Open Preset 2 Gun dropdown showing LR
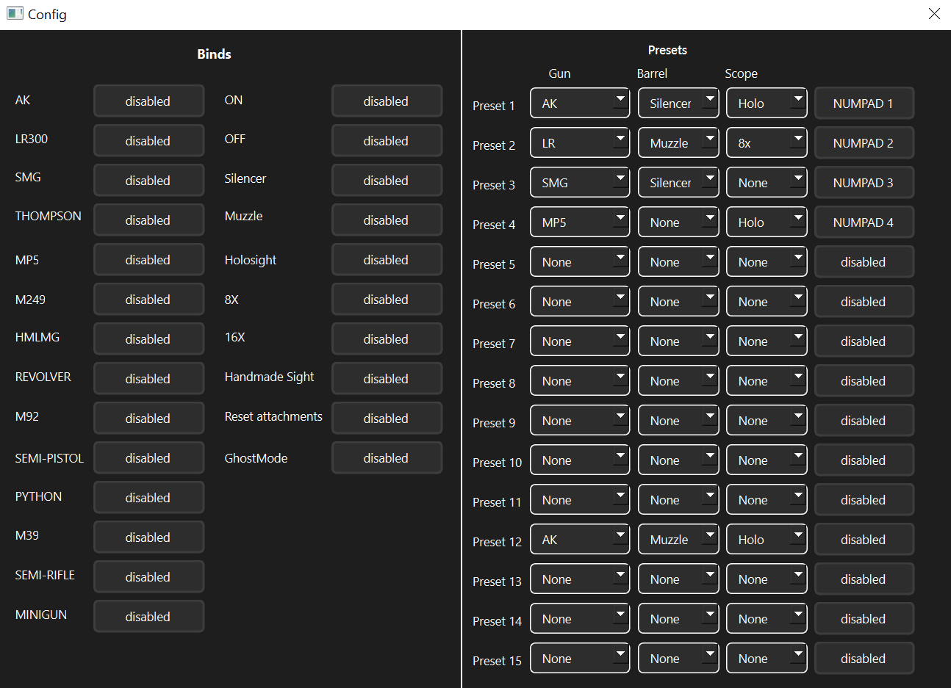Image resolution: width=951 pixels, height=688 pixels. click(x=580, y=142)
